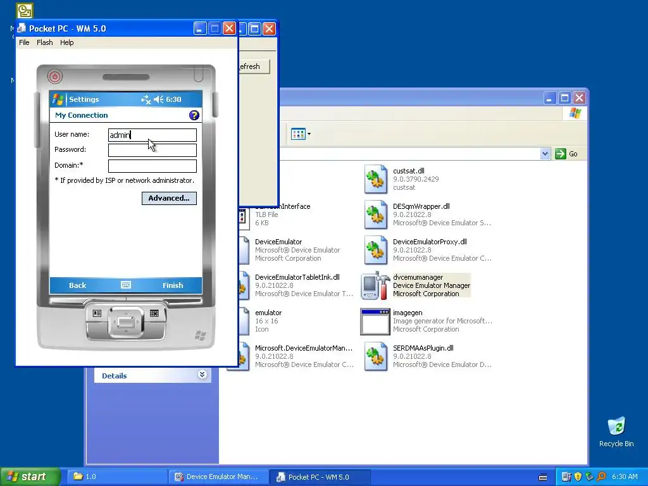Toggle the on-screen keyboard icon between Back and Finish
Screen dimensions: 648x486
click(x=126, y=285)
